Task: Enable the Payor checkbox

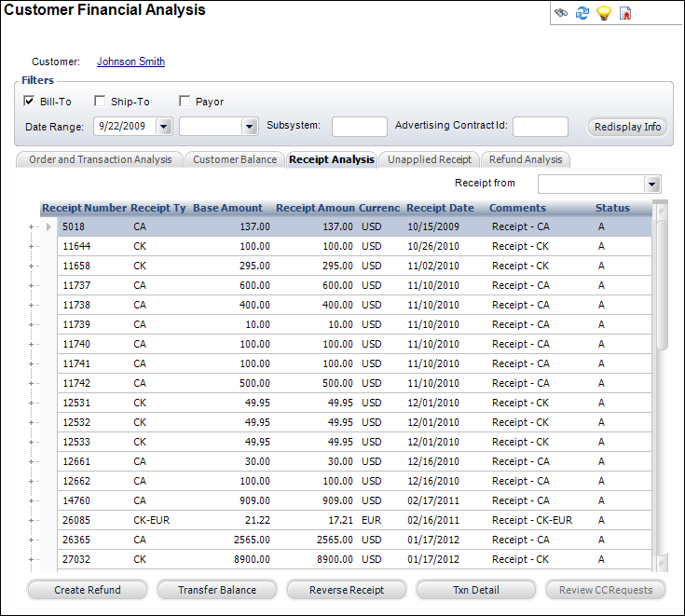Action: click(185, 101)
